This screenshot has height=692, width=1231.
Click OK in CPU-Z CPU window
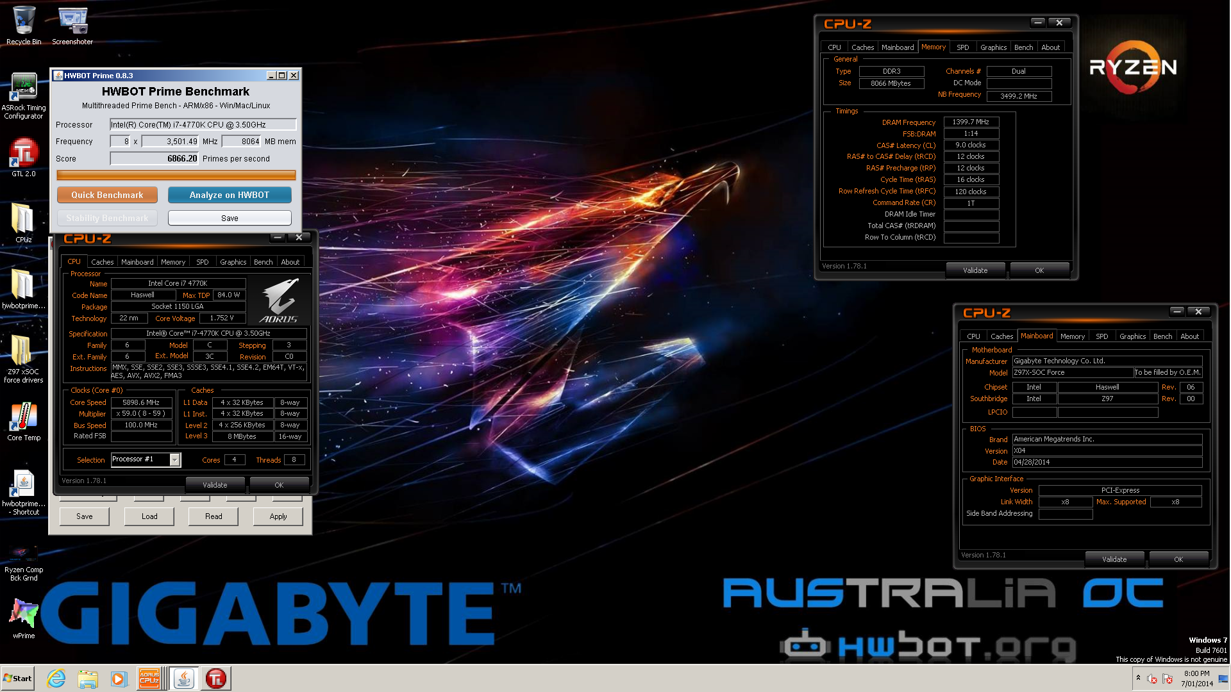click(279, 485)
